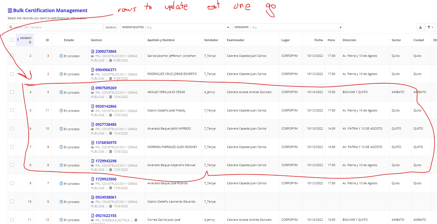Sort by the Apellido y Nombre column header
This screenshot has height=224, width=437.
coord(161,40)
